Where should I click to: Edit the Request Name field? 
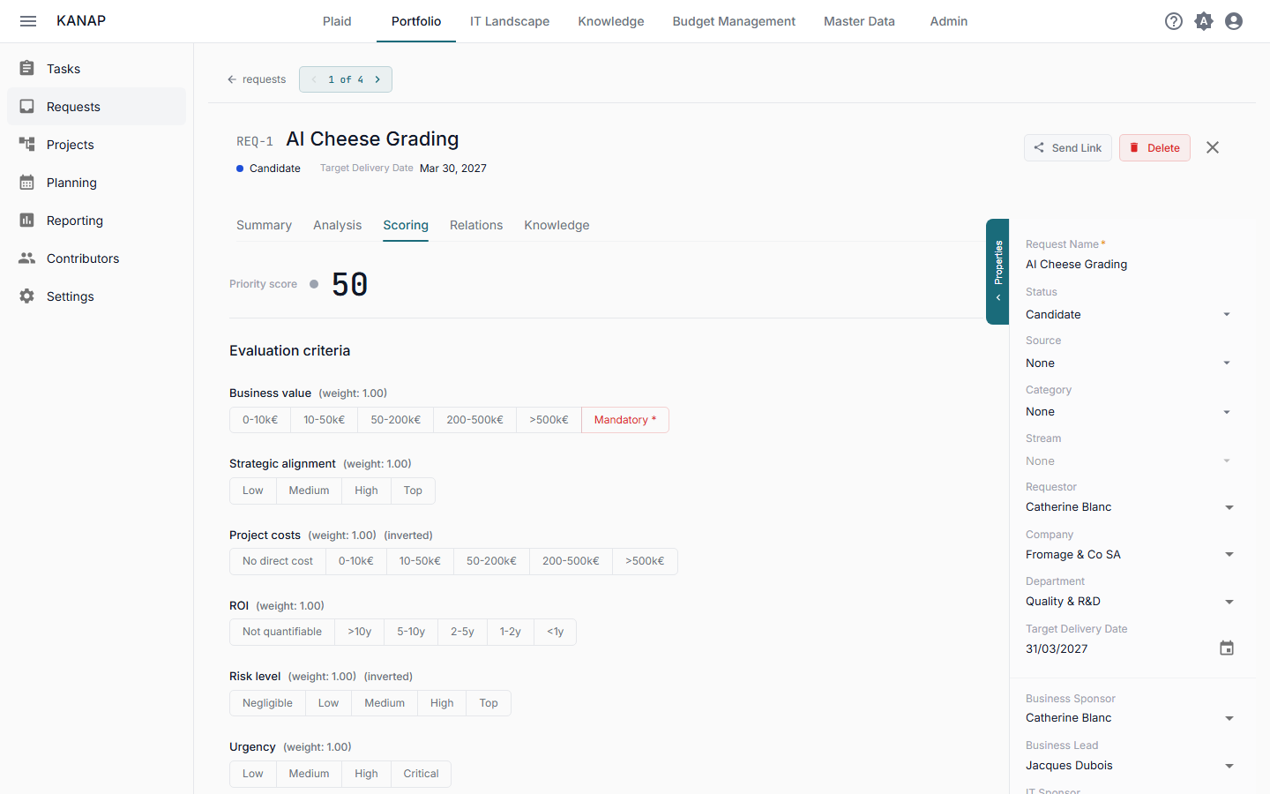click(1129, 265)
